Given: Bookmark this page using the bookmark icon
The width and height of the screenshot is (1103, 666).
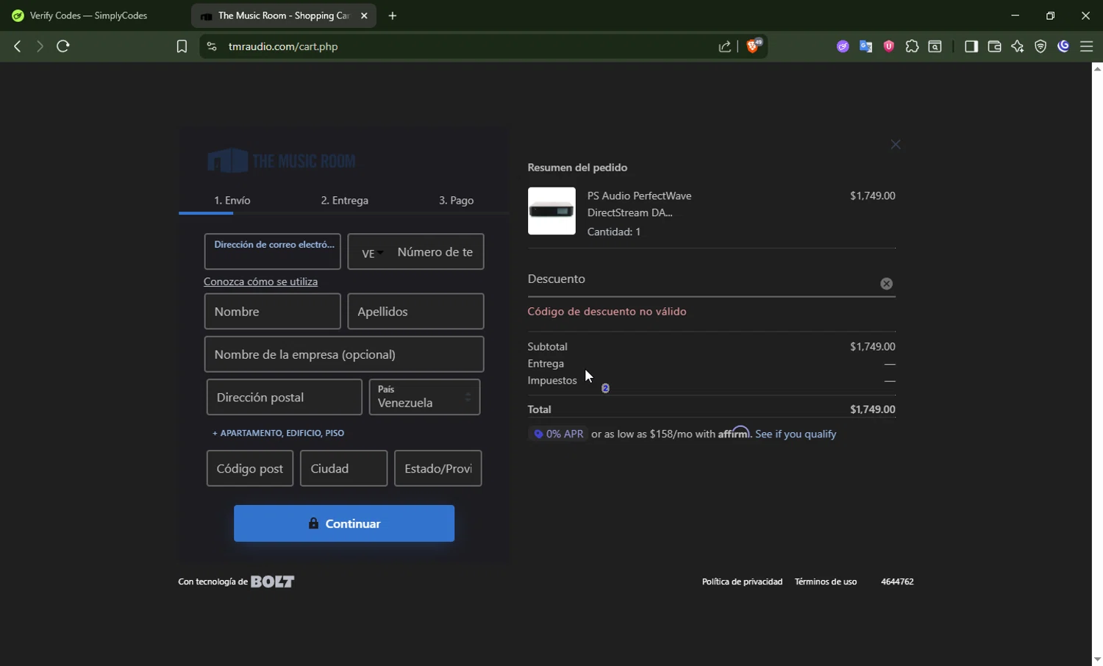Looking at the screenshot, I should tap(182, 46).
